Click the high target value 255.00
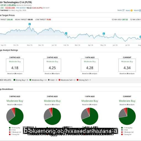The image size is (141, 141). click(x=10, y=20)
